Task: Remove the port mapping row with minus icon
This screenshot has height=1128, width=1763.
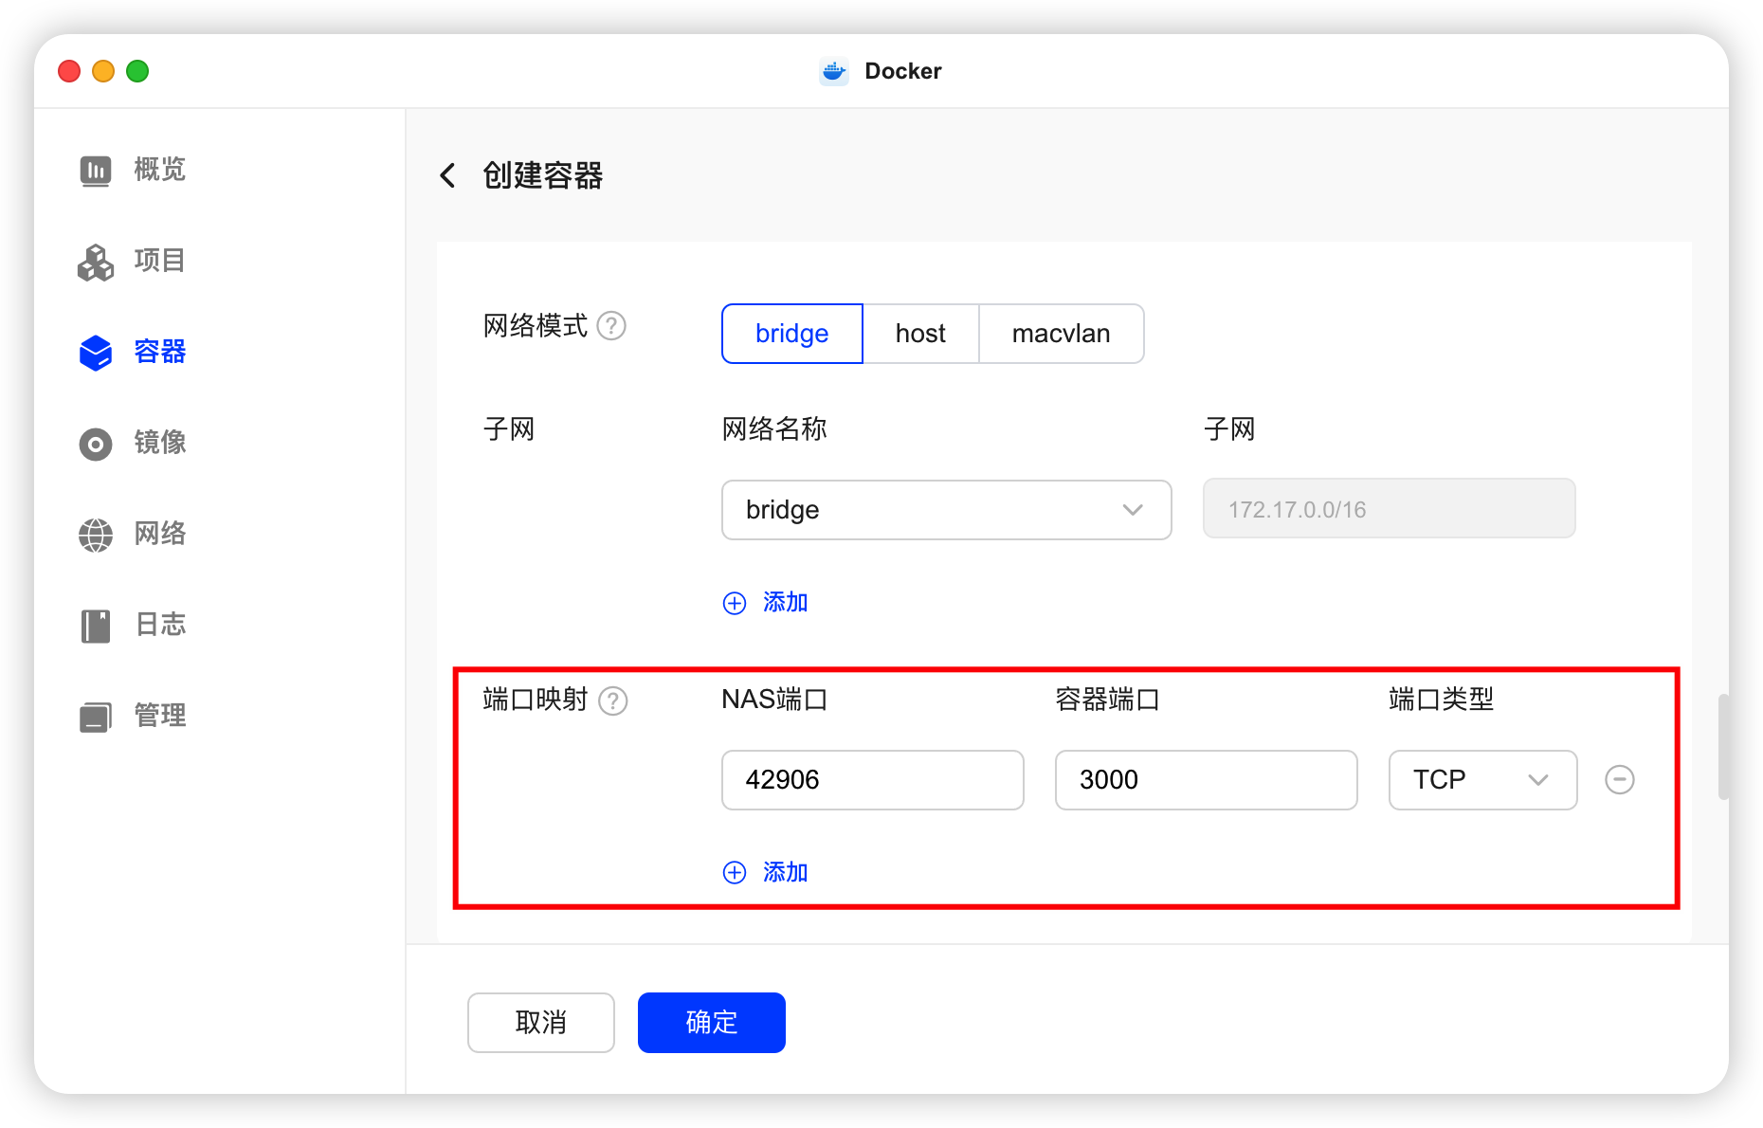Action: (1620, 779)
